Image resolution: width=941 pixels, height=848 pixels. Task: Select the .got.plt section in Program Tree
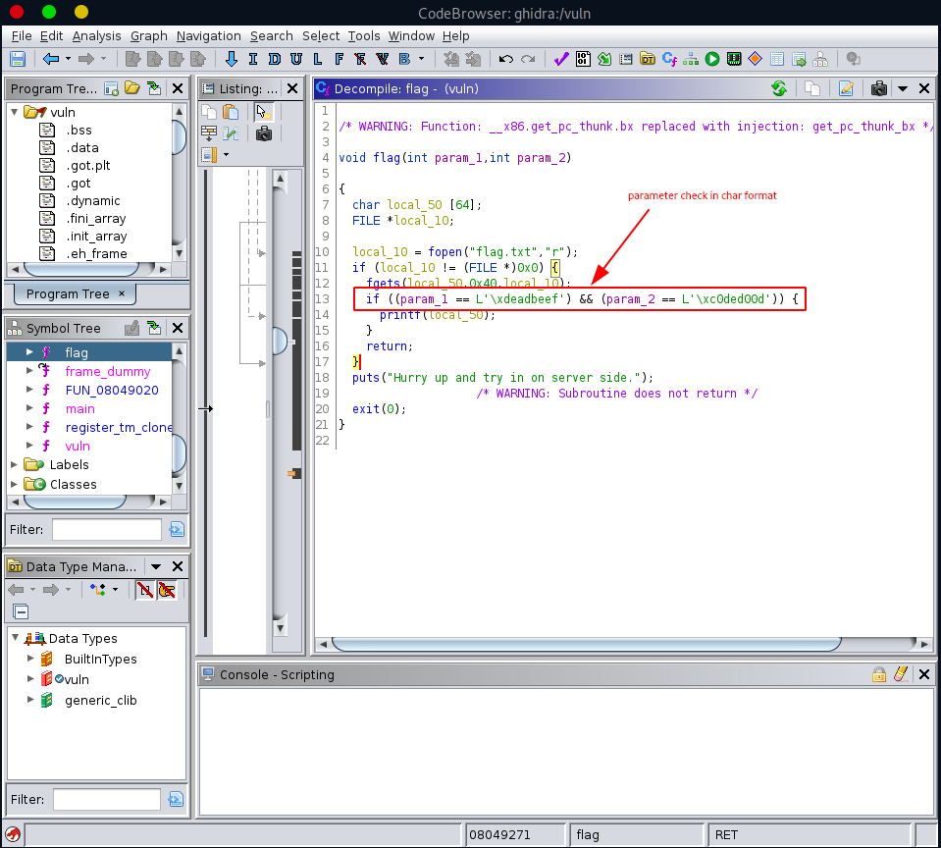87,166
